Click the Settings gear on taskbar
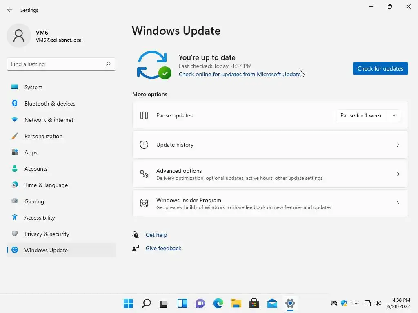This screenshot has width=418, height=313. tap(290, 303)
